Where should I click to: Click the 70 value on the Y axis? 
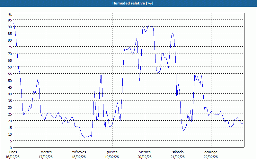click(10, 53)
